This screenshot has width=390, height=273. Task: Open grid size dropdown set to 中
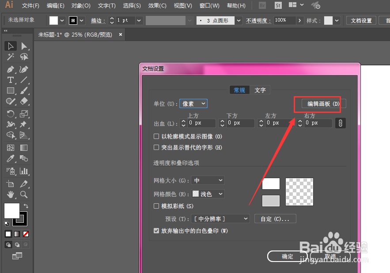[208, 180]
